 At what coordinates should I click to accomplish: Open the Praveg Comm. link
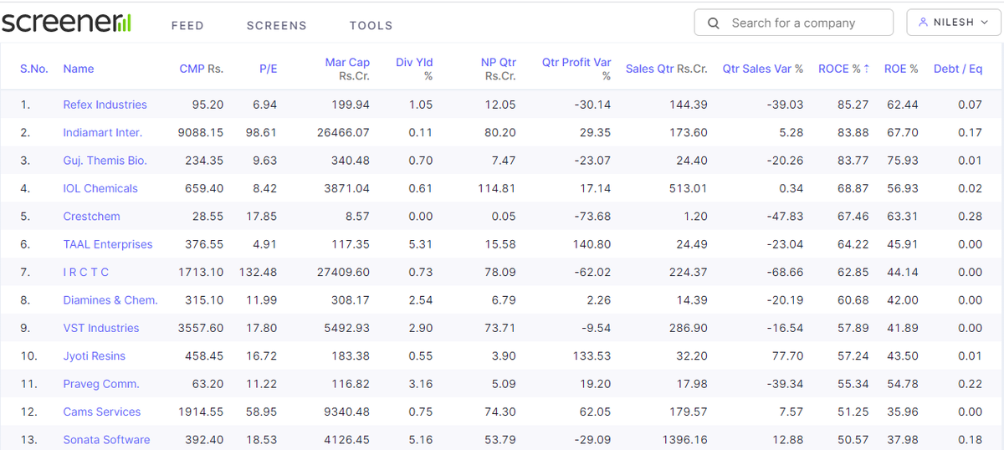pos(101,384)
